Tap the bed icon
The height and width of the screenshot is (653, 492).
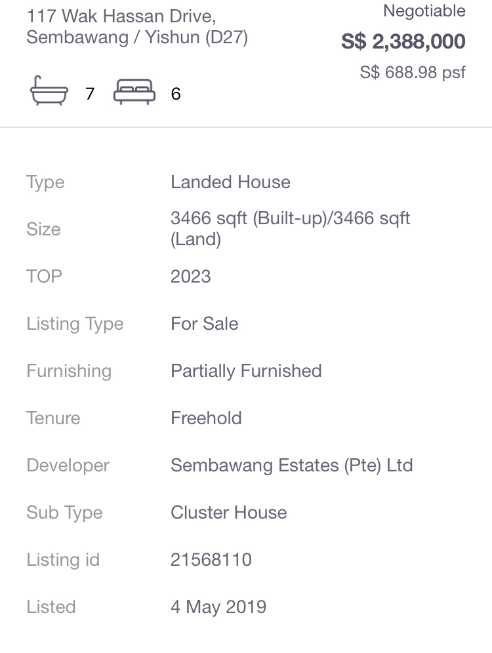134,92
